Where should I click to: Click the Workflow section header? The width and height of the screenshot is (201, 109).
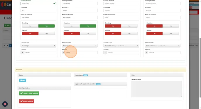(100, 70)
